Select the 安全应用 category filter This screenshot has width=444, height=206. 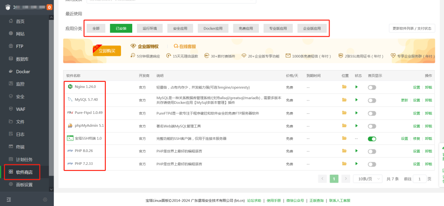180,28
